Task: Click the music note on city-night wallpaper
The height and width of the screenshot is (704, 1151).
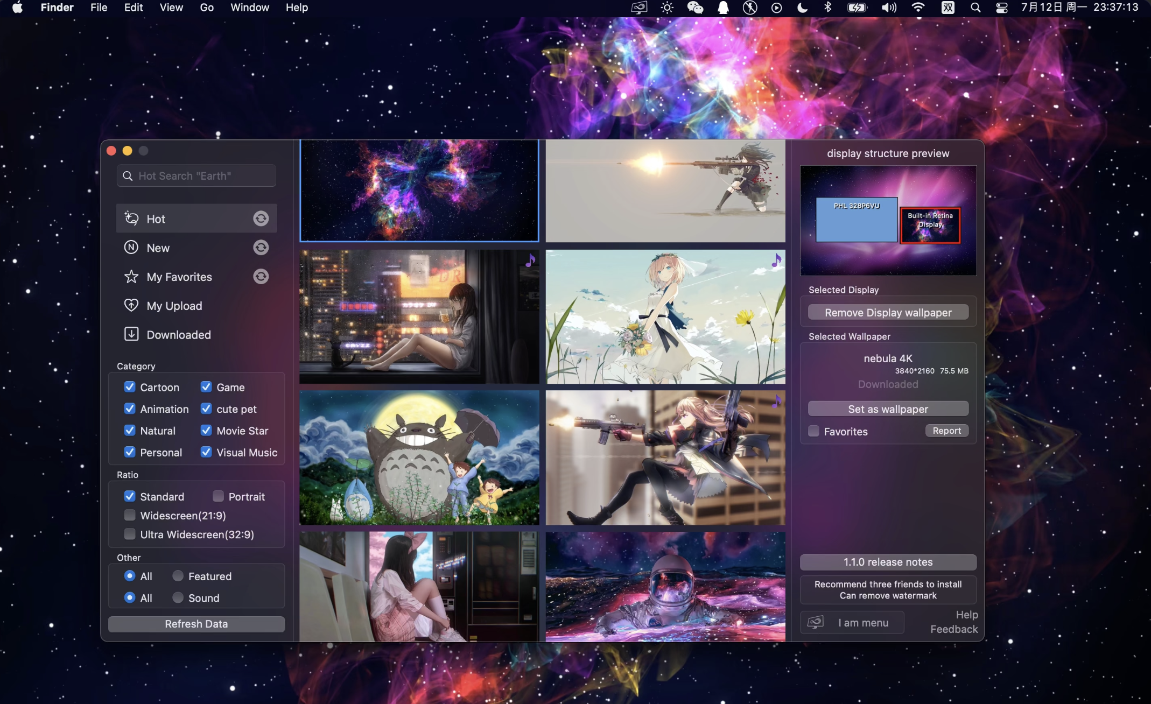Action: point(530,261)
